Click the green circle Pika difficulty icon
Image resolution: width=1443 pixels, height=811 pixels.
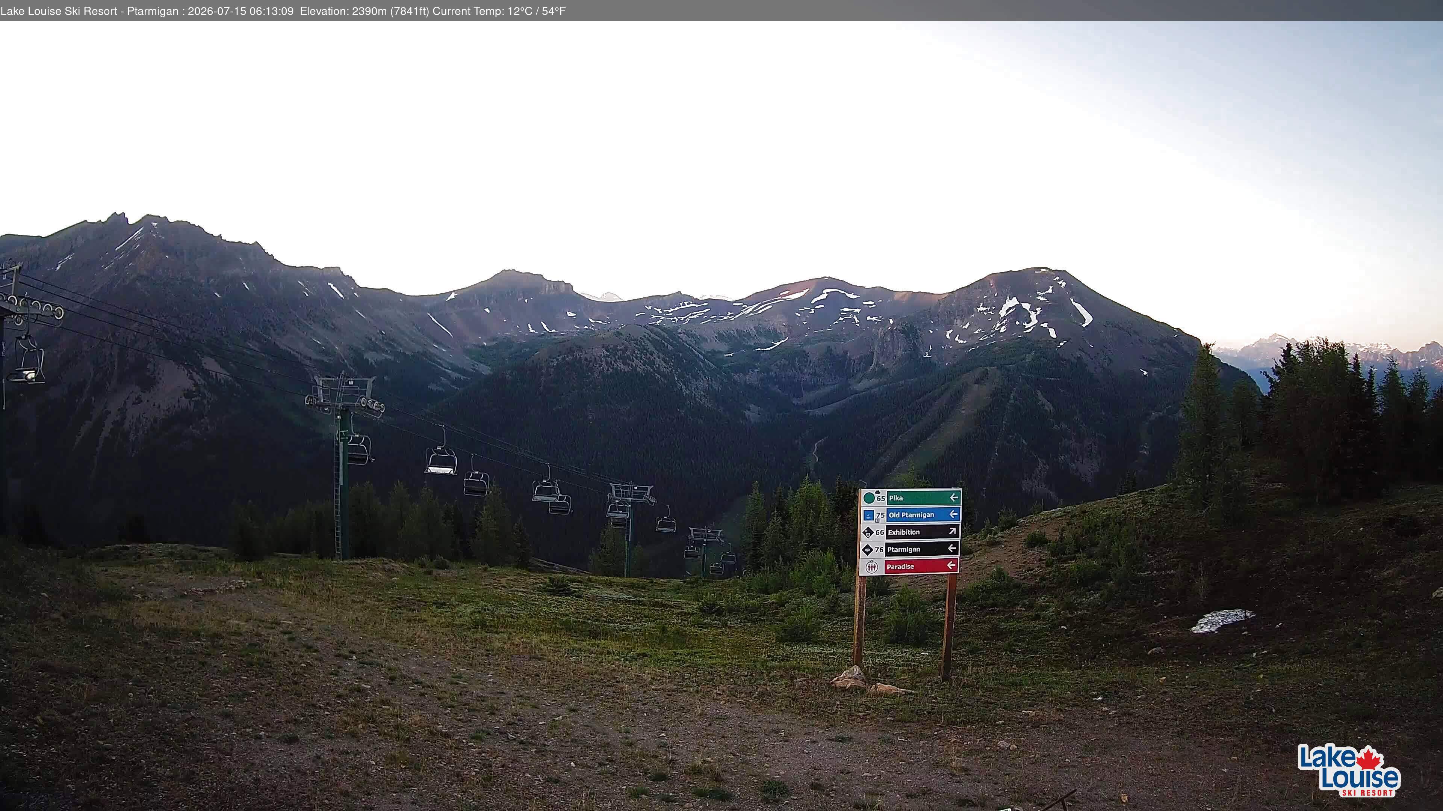click(869, 497)
